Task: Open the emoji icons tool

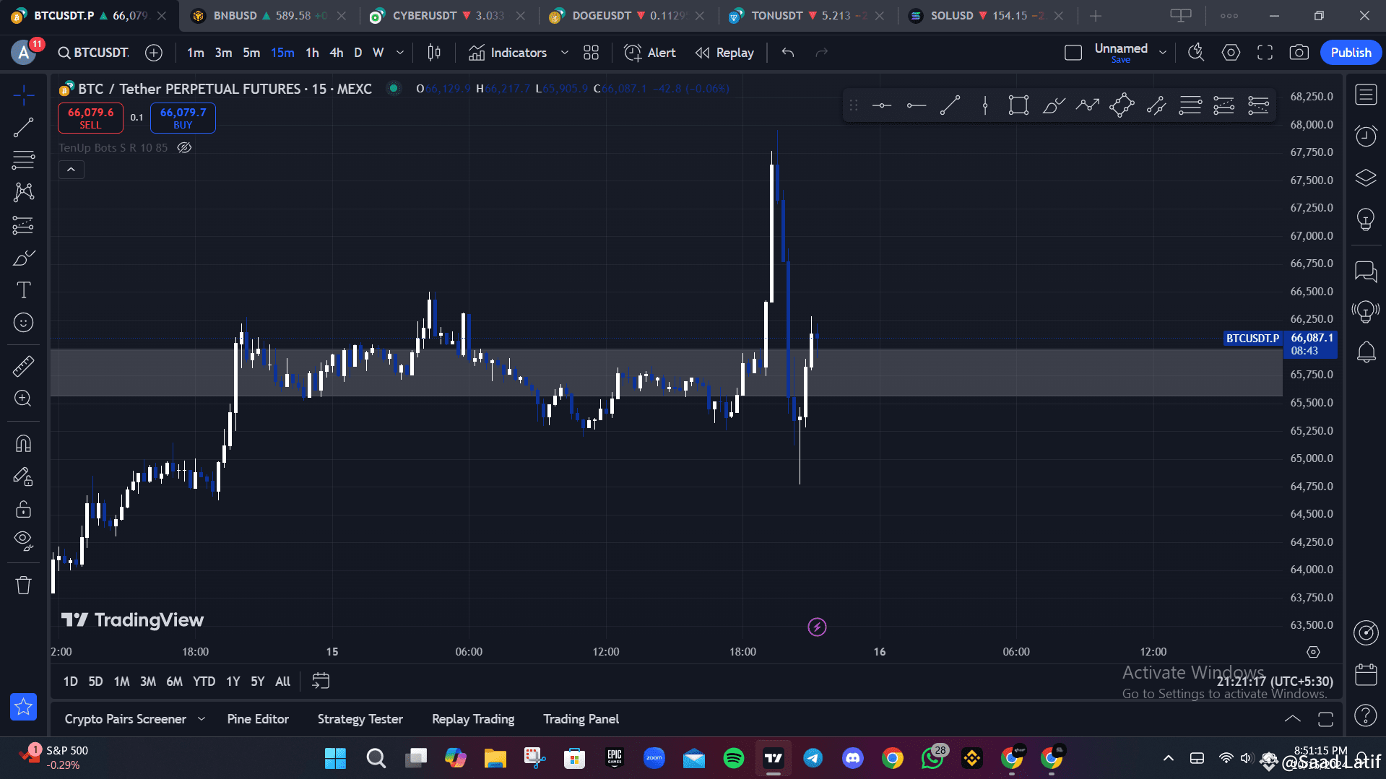Action: coord(23,323)
